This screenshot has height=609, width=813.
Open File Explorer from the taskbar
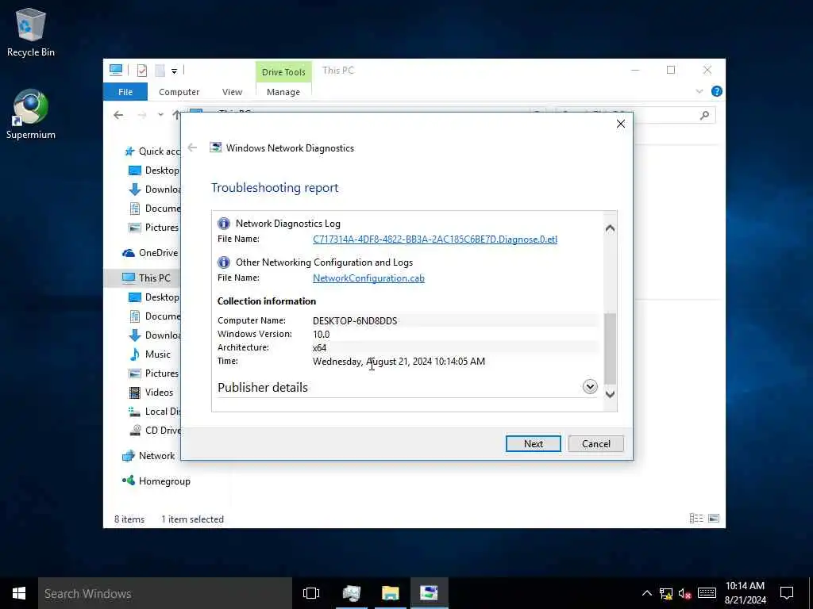[391, 593]
